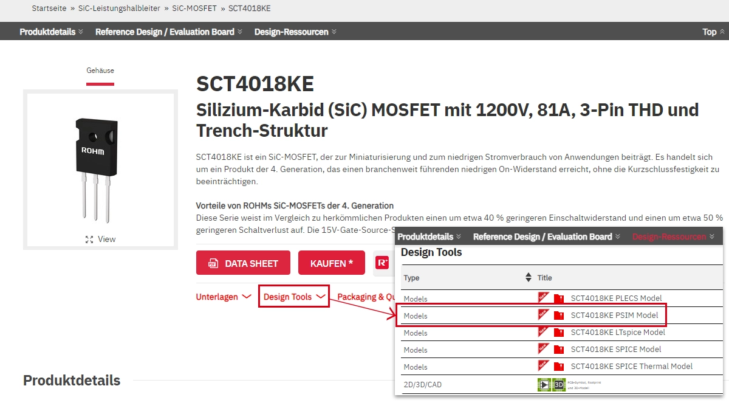Click the red R+ icon beside KAUFEN
The image size is (729, 414).
383,263
